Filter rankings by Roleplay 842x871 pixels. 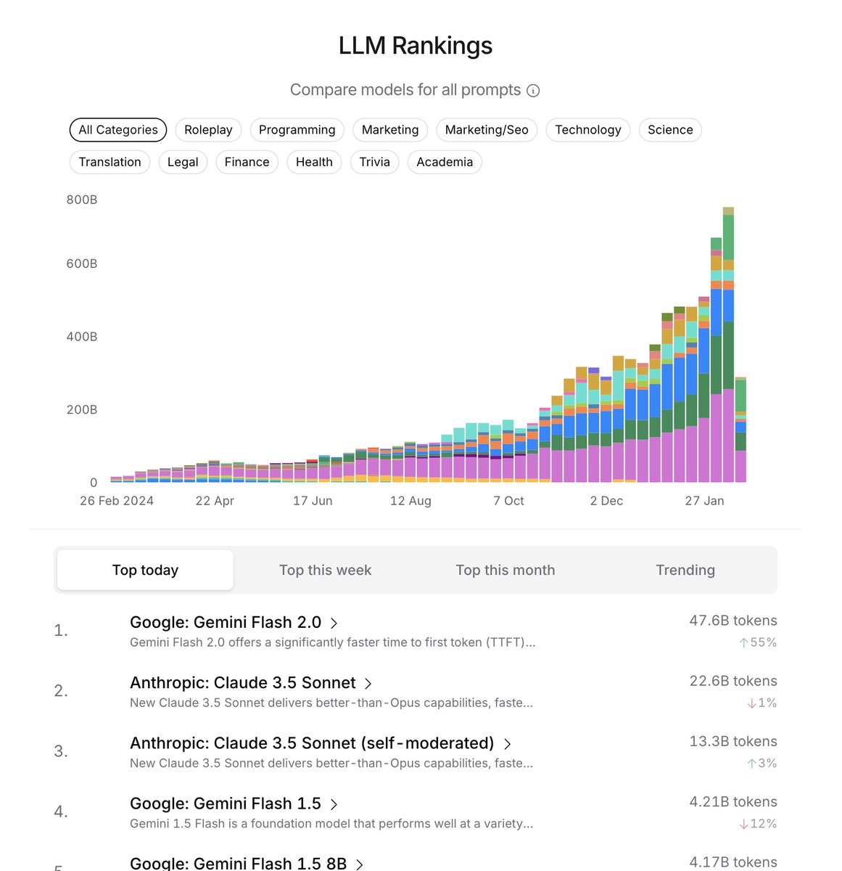tap(208, 130)
